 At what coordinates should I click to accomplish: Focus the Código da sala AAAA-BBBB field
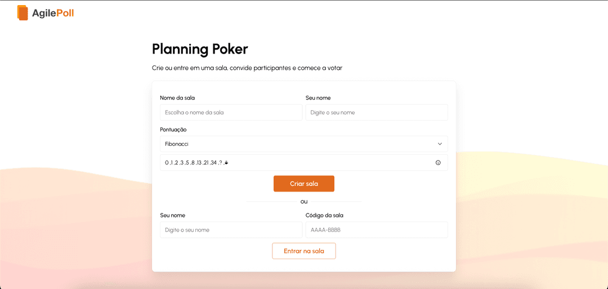(376, 230)
